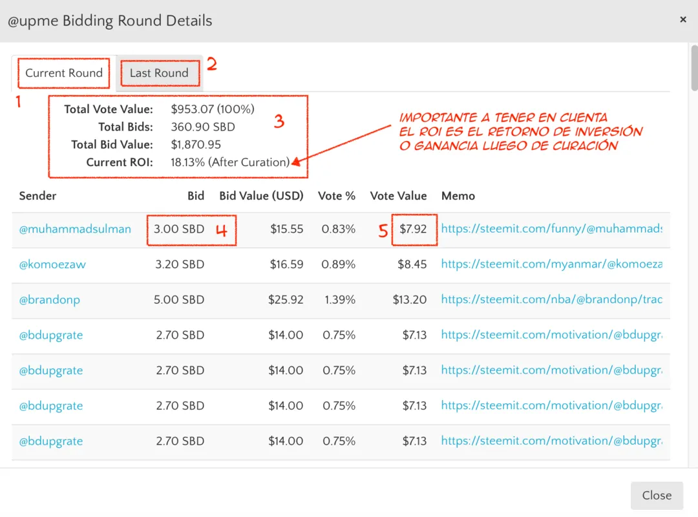Select the $25.92 bid value cell
The width and height of the screenshot is (698, 517).
point(286,300)
